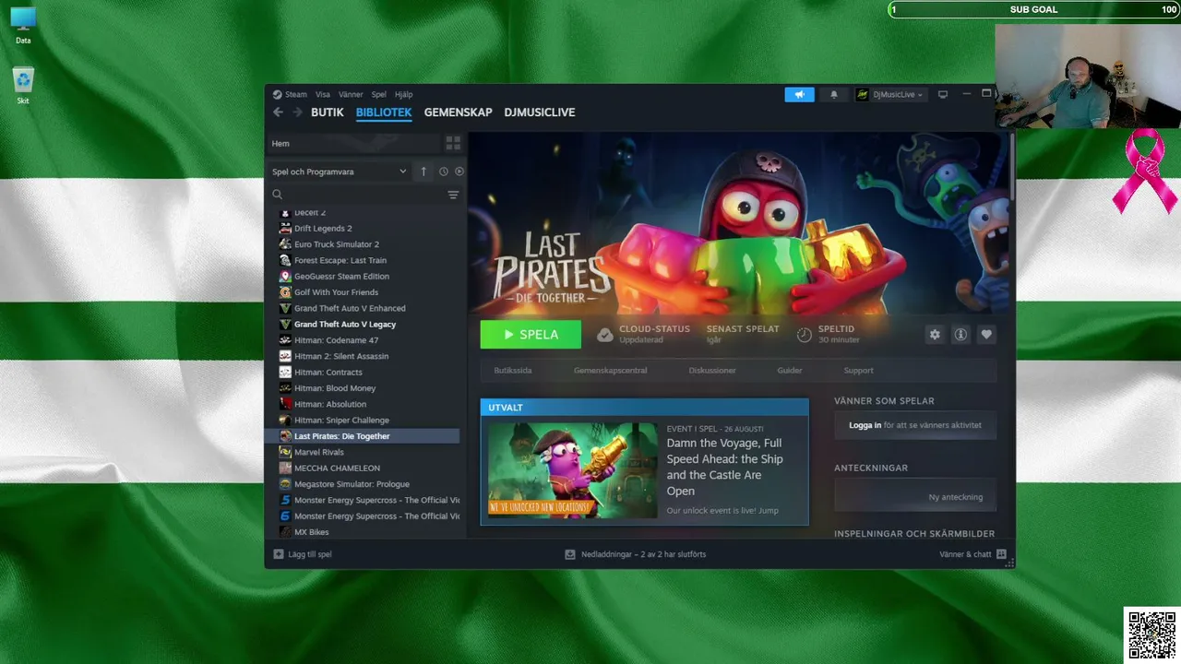
Task: Open the notifications bell
Action: point(834,94)
